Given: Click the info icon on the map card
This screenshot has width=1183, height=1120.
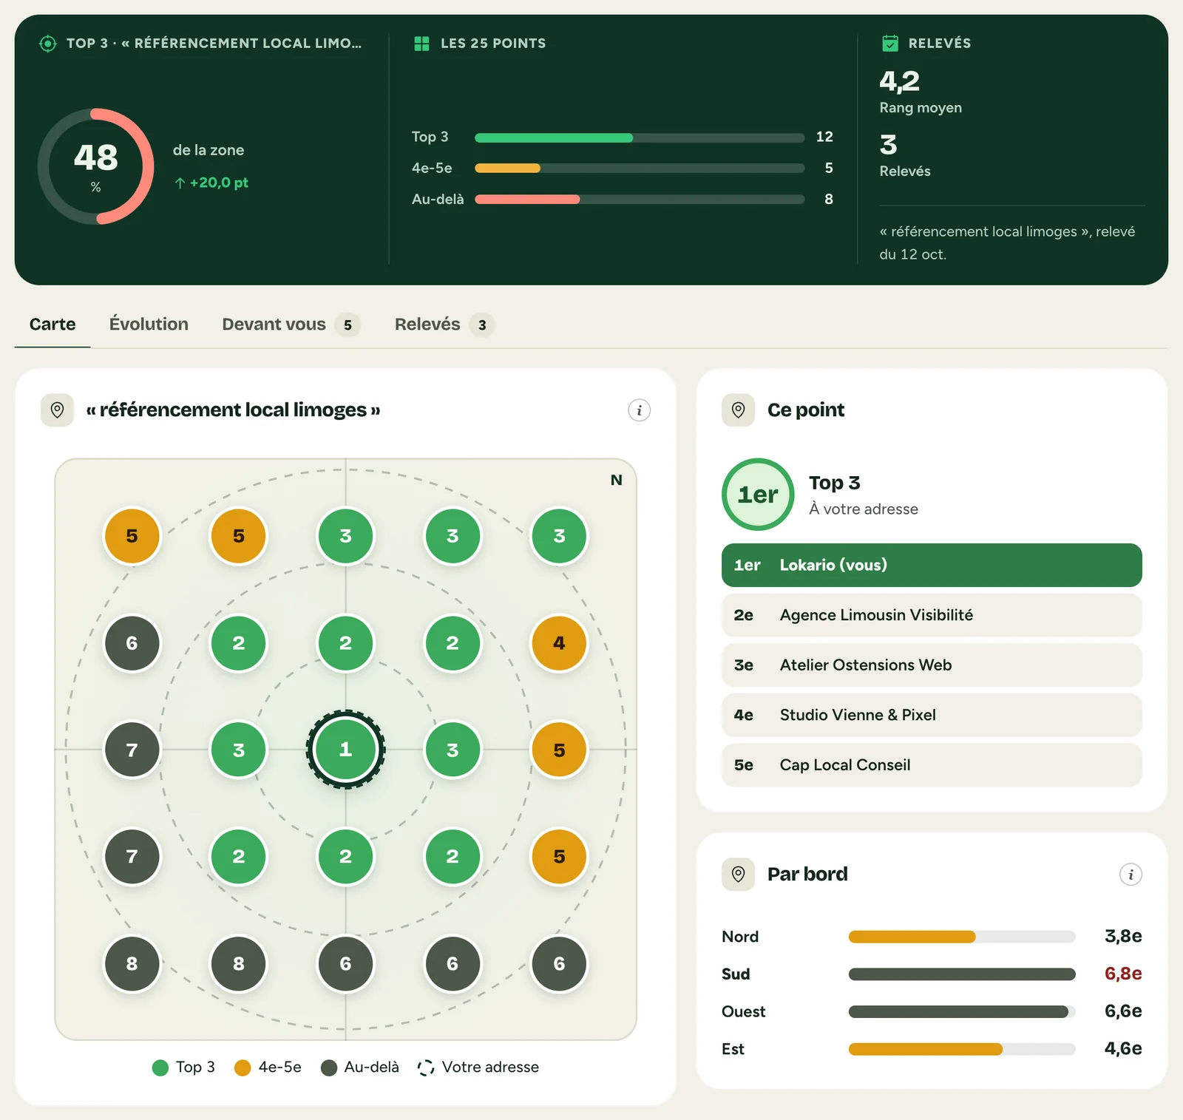Looking at the screenshot, I should [x=639, y=410].
